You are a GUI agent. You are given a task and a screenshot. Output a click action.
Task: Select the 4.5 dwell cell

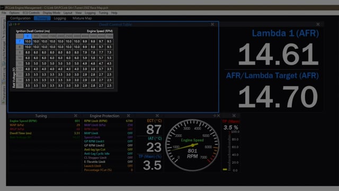coord(110,64)
